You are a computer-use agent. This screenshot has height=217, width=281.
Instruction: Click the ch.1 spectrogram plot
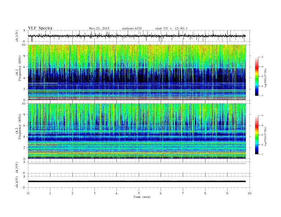click(137, 72)
